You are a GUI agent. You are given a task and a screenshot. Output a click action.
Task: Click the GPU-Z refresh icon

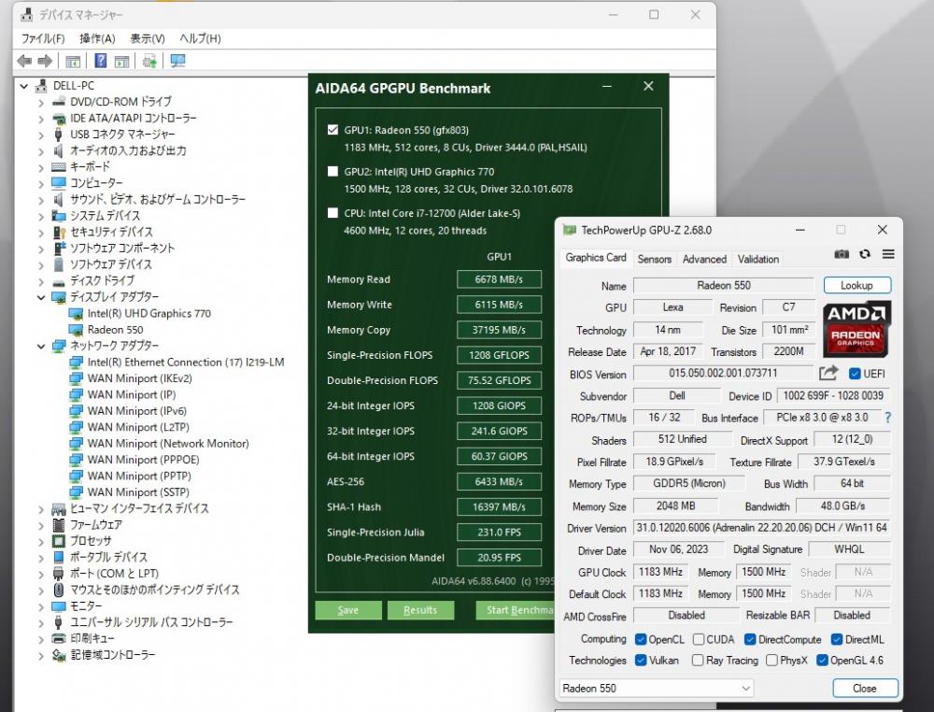[865, 254]
